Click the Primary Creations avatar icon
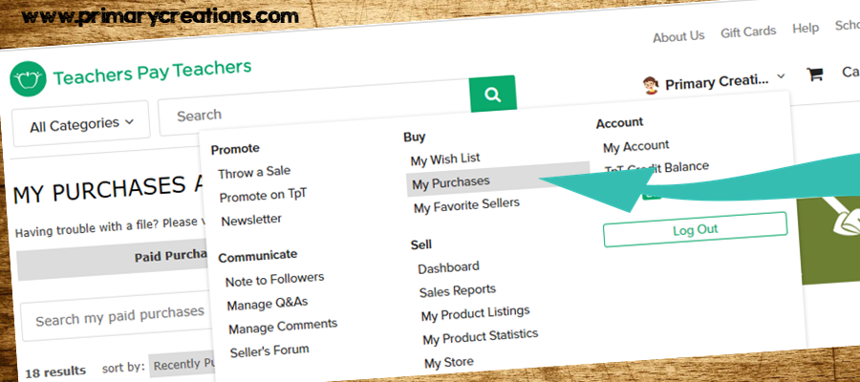Image resolution: width=860 pixels, height=382 pixels. (651, 86)
